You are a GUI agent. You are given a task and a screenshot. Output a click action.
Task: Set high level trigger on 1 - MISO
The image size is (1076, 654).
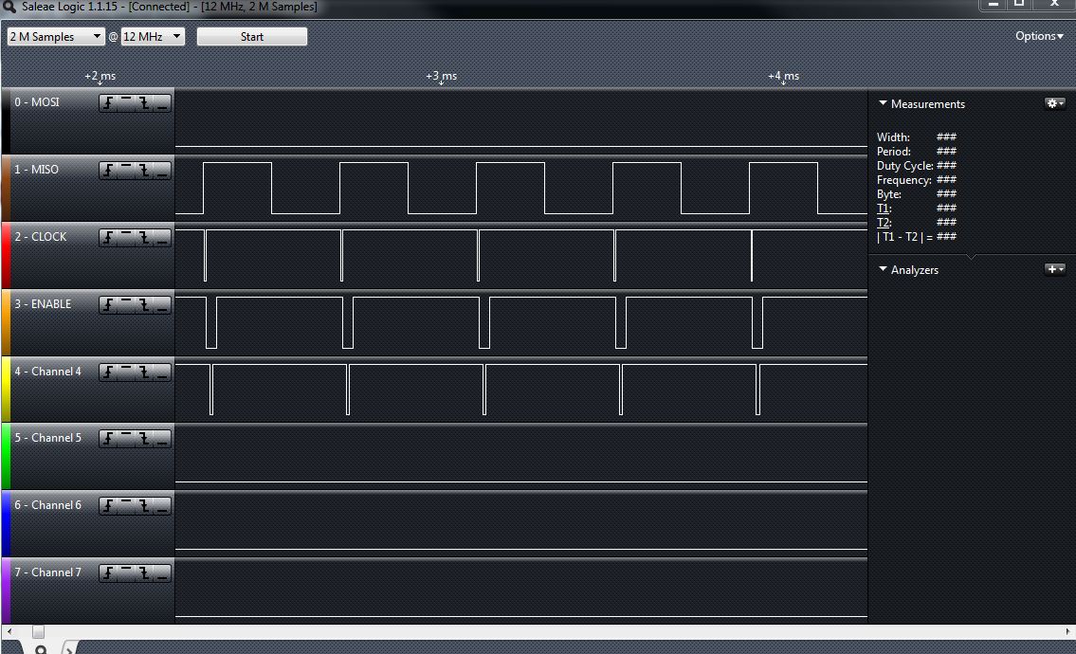(x=126, y=171)
